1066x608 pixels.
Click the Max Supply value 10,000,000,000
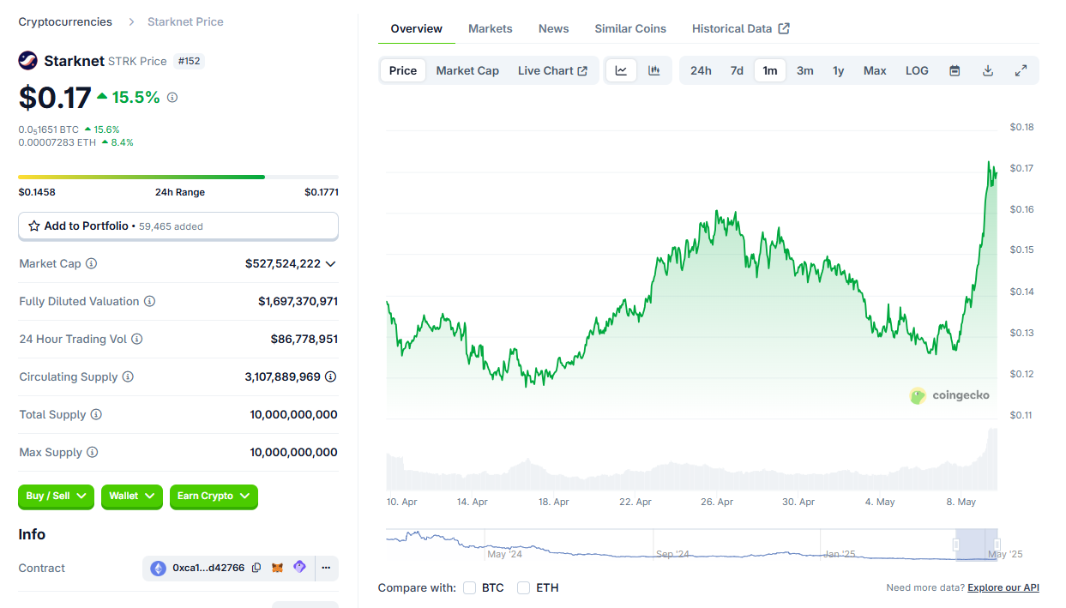coord(294,453)
